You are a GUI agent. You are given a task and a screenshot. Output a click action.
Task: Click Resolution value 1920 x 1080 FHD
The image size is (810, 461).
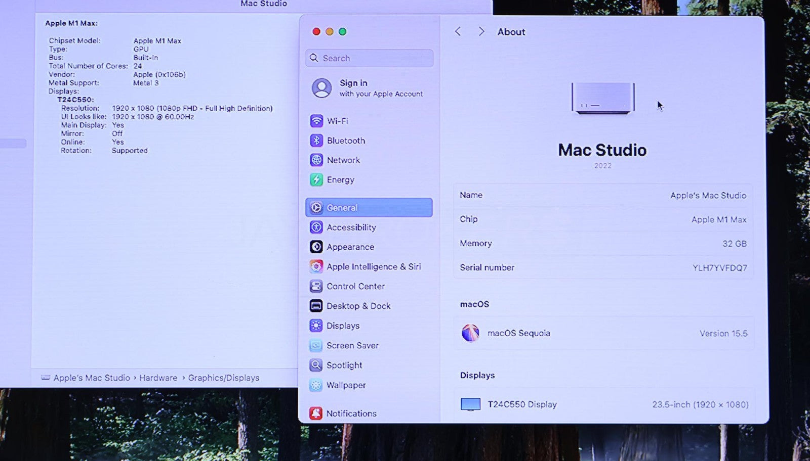coord(192,108)
